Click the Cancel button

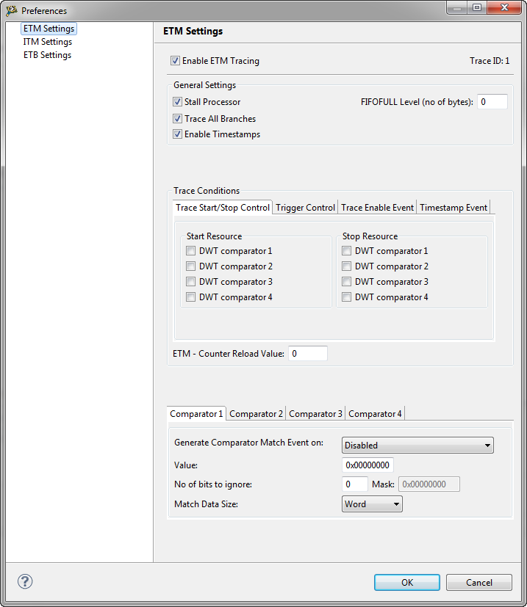pyautogui.click(x=479, y=582)
